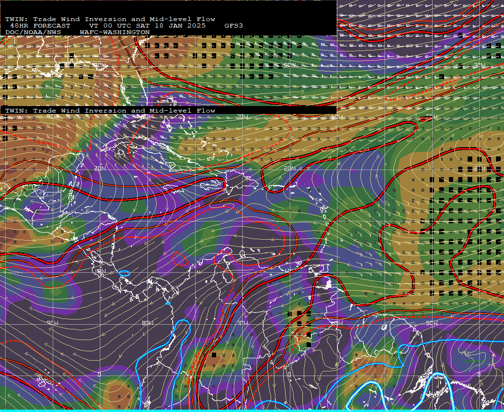This screenshot has width=504, height=412.
Task: Select the "20N" latitude label northeast of Puerto Rico
Action: 290,168
